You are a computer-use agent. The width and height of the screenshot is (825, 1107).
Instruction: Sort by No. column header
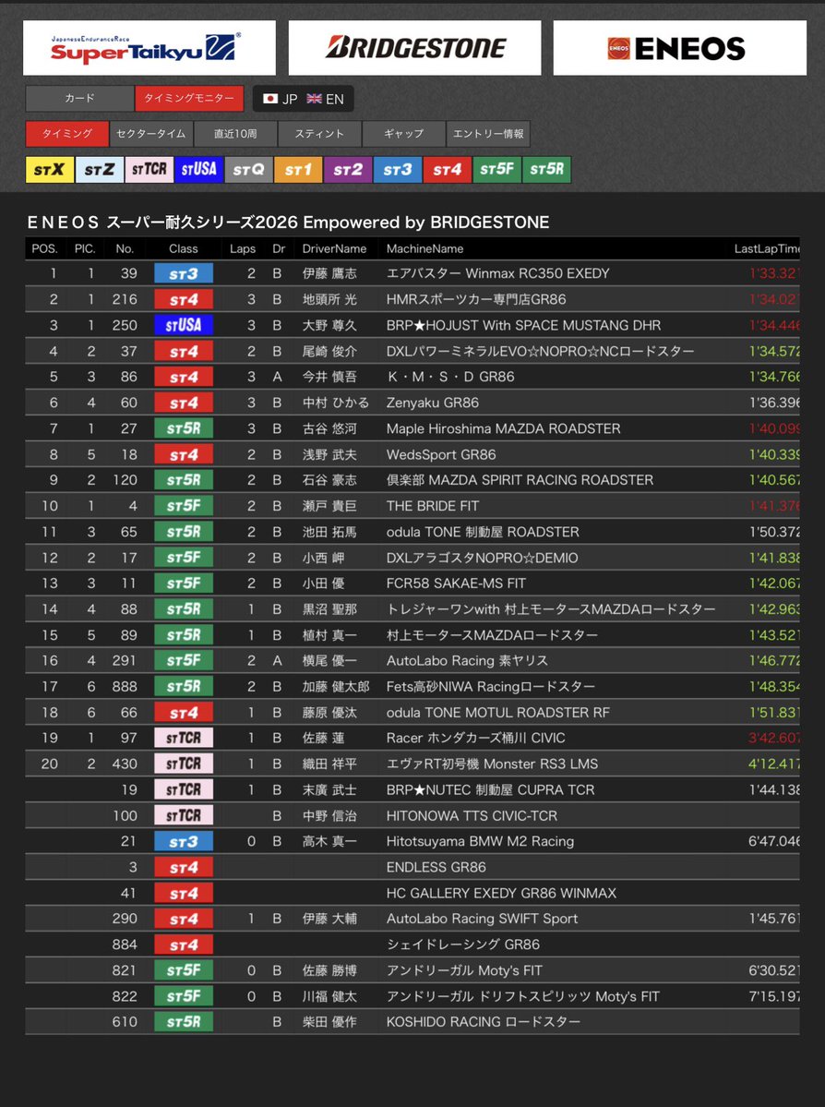pyautogui.click(x=125, y=249)
